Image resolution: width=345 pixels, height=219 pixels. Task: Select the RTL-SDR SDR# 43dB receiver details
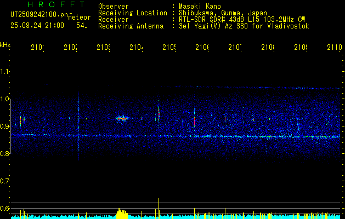[x=242, y=20]
